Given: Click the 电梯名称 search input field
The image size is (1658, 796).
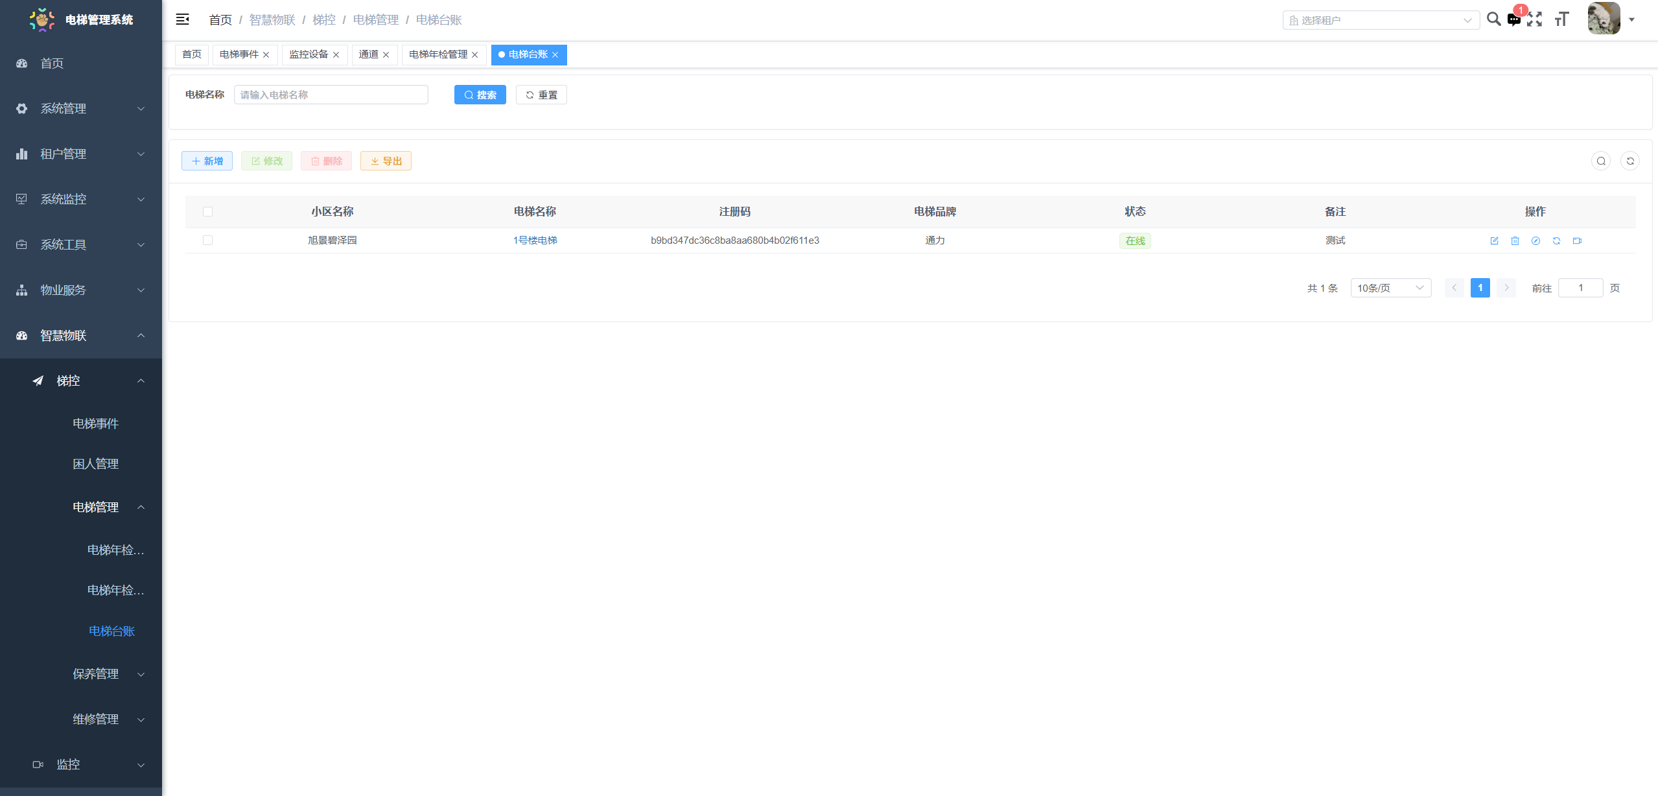Looking at the screenshot, I should pyautogui.click(x=331, y=95).
